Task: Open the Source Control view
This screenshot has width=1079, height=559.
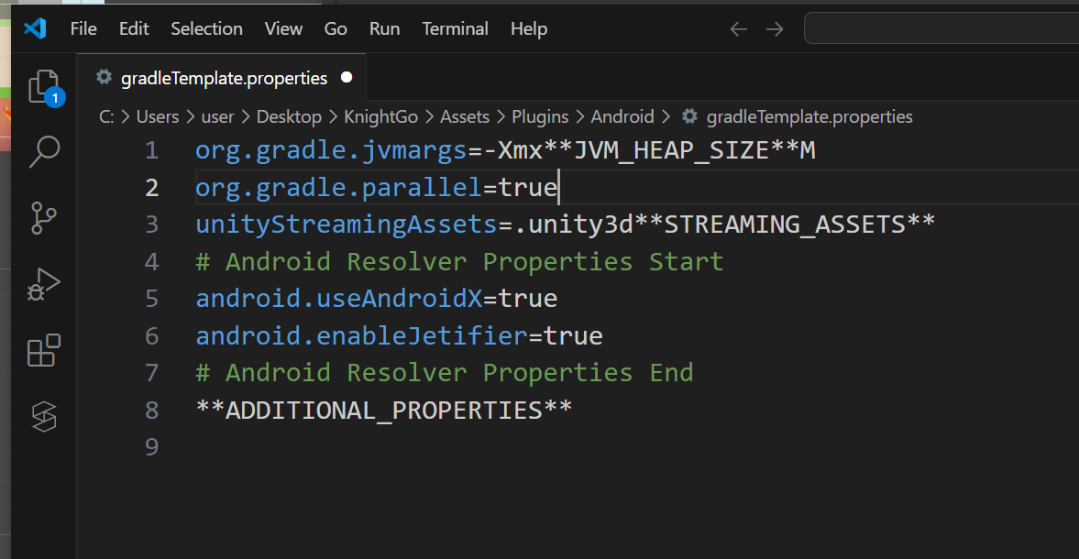Action: point(44,218)
